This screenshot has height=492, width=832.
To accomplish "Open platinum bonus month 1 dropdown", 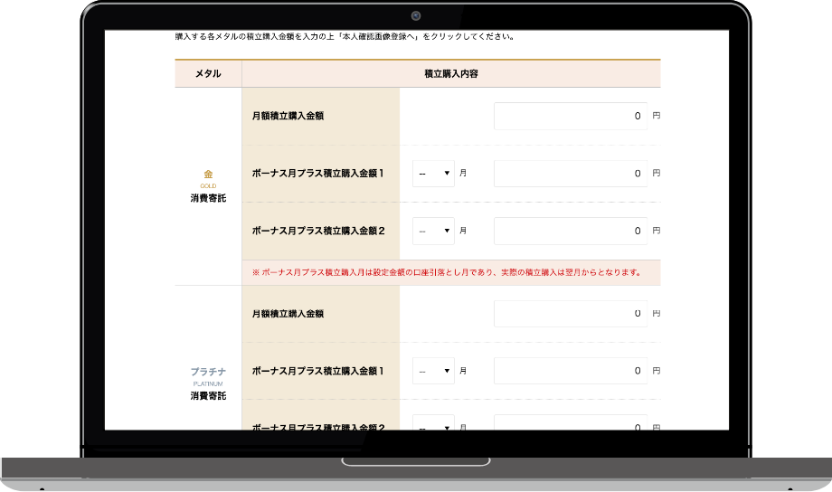I will coord(434,371).
